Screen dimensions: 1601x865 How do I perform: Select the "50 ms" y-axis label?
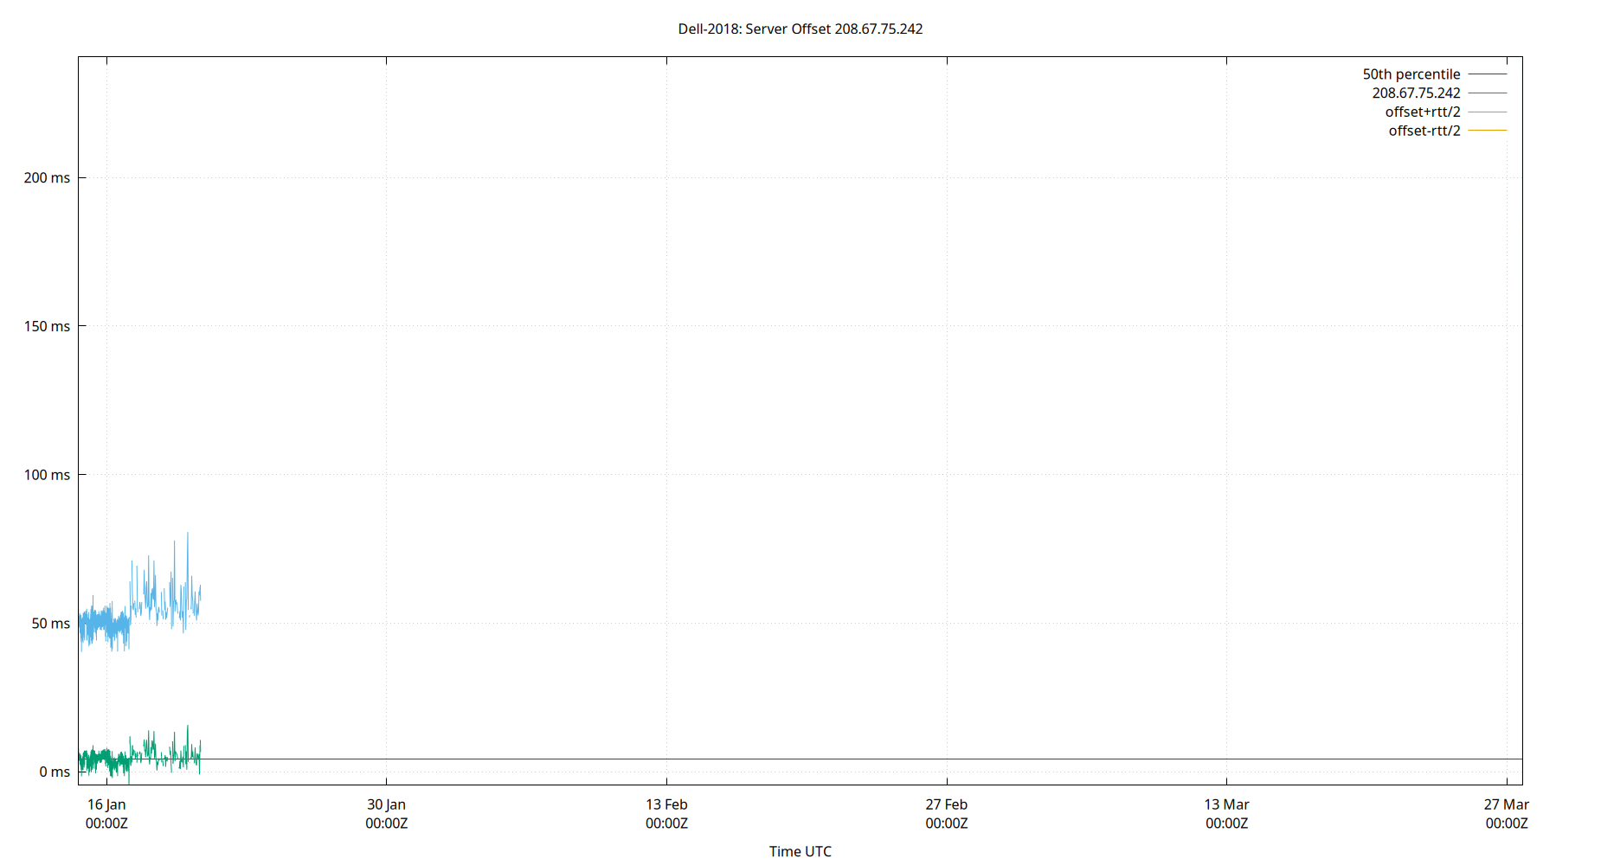(50, 624)
